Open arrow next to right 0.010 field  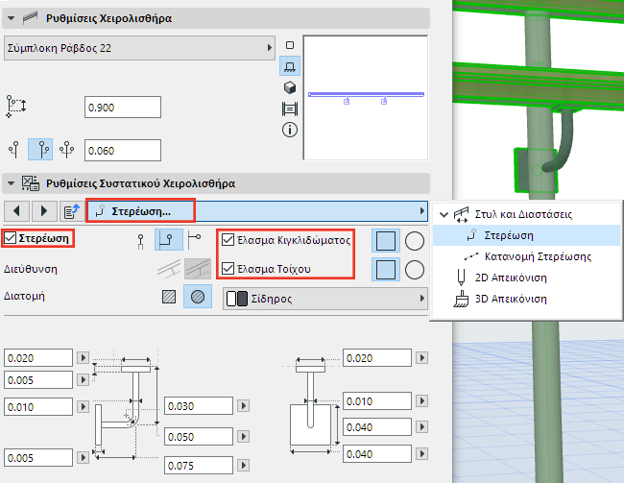click(422, 400)
